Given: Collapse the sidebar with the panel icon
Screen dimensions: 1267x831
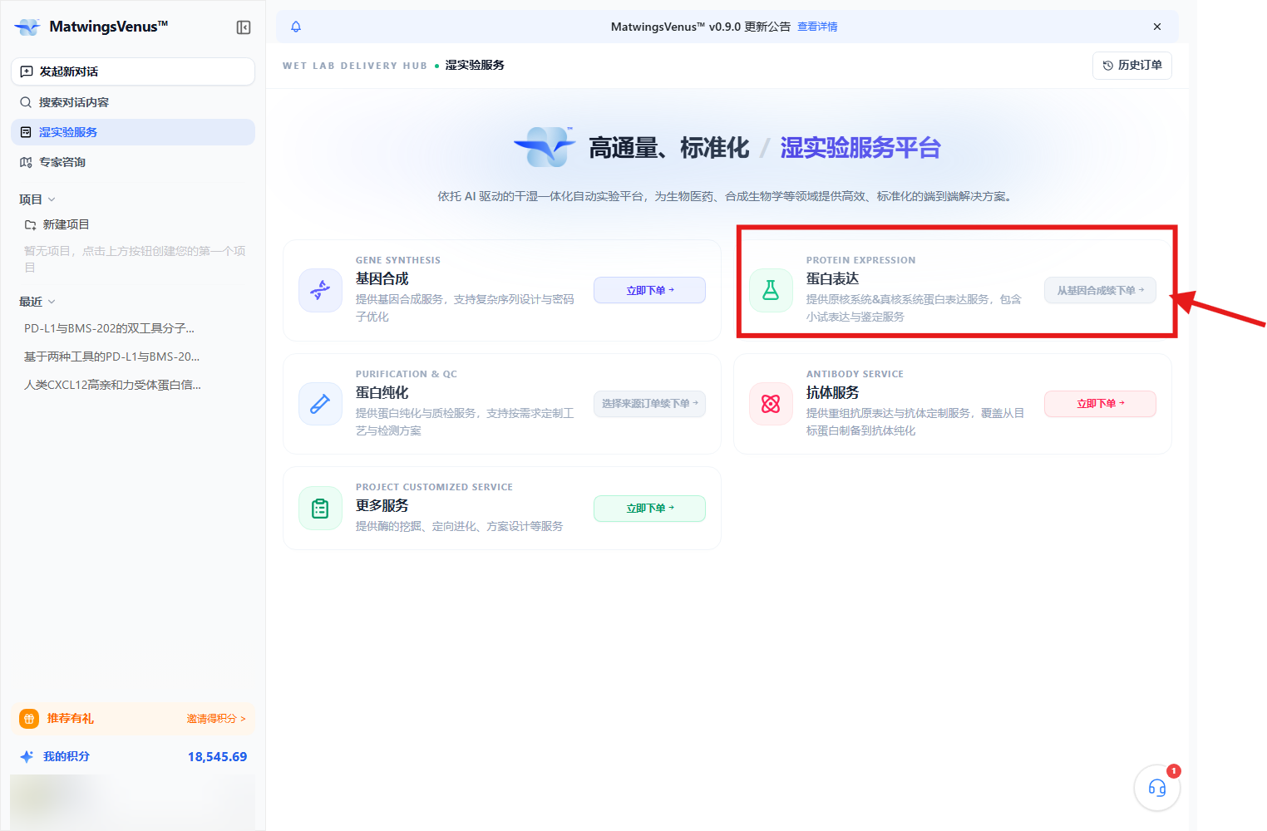Looking at the screenshot, I should coord(244,27).
